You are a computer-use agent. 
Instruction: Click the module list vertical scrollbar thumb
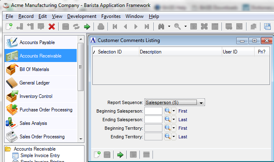[80, 67]
